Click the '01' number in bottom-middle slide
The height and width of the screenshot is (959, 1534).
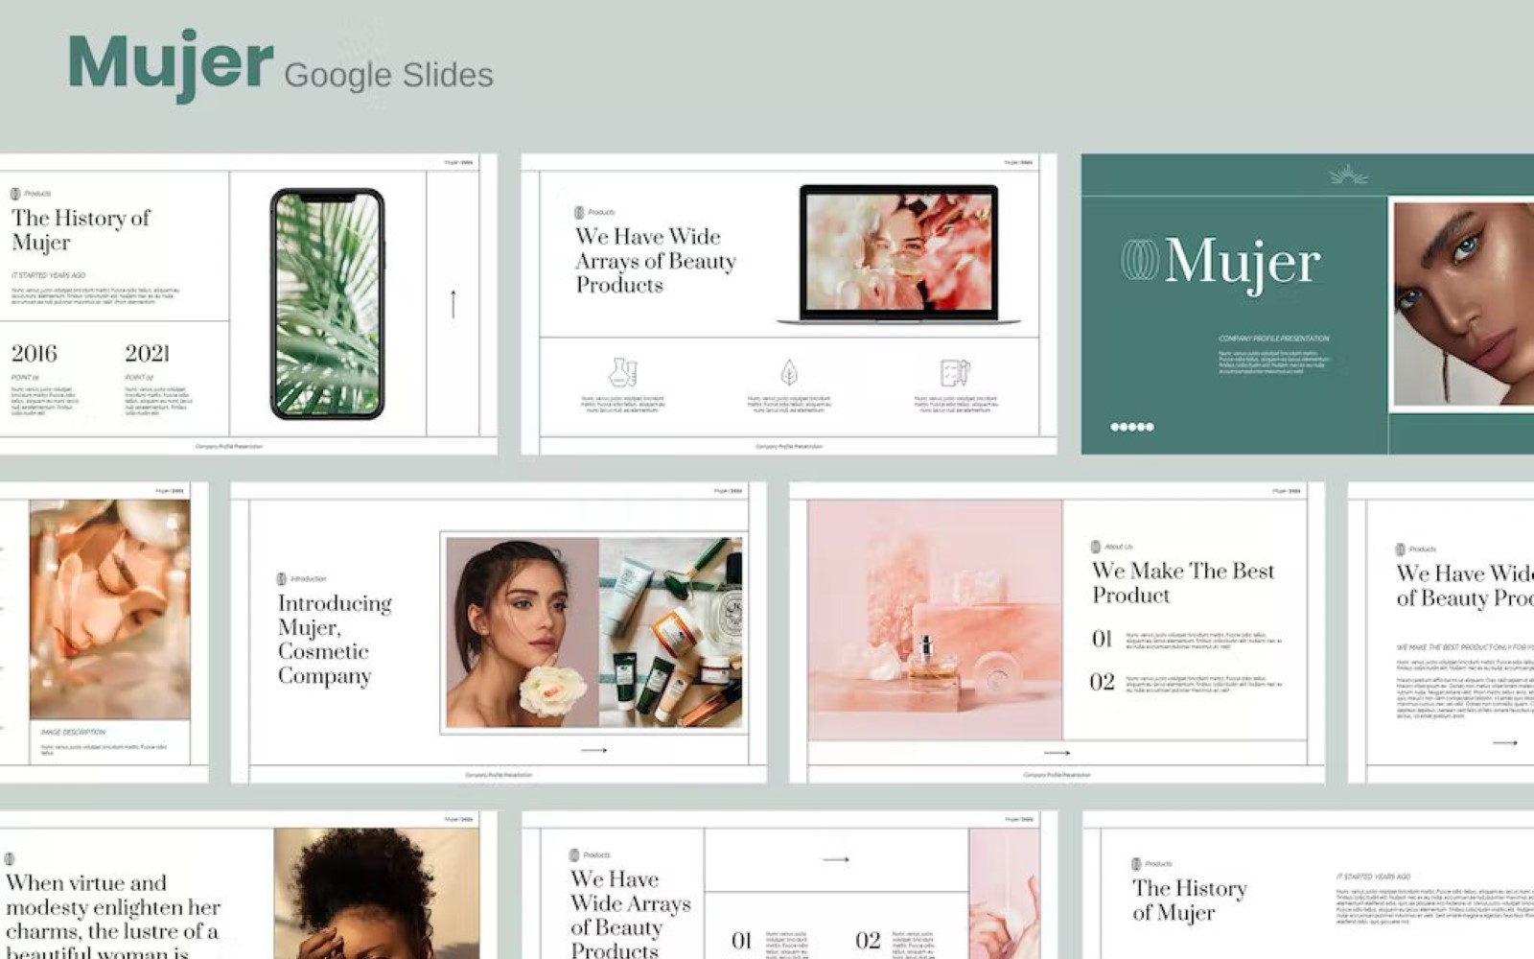click(741, 941)
